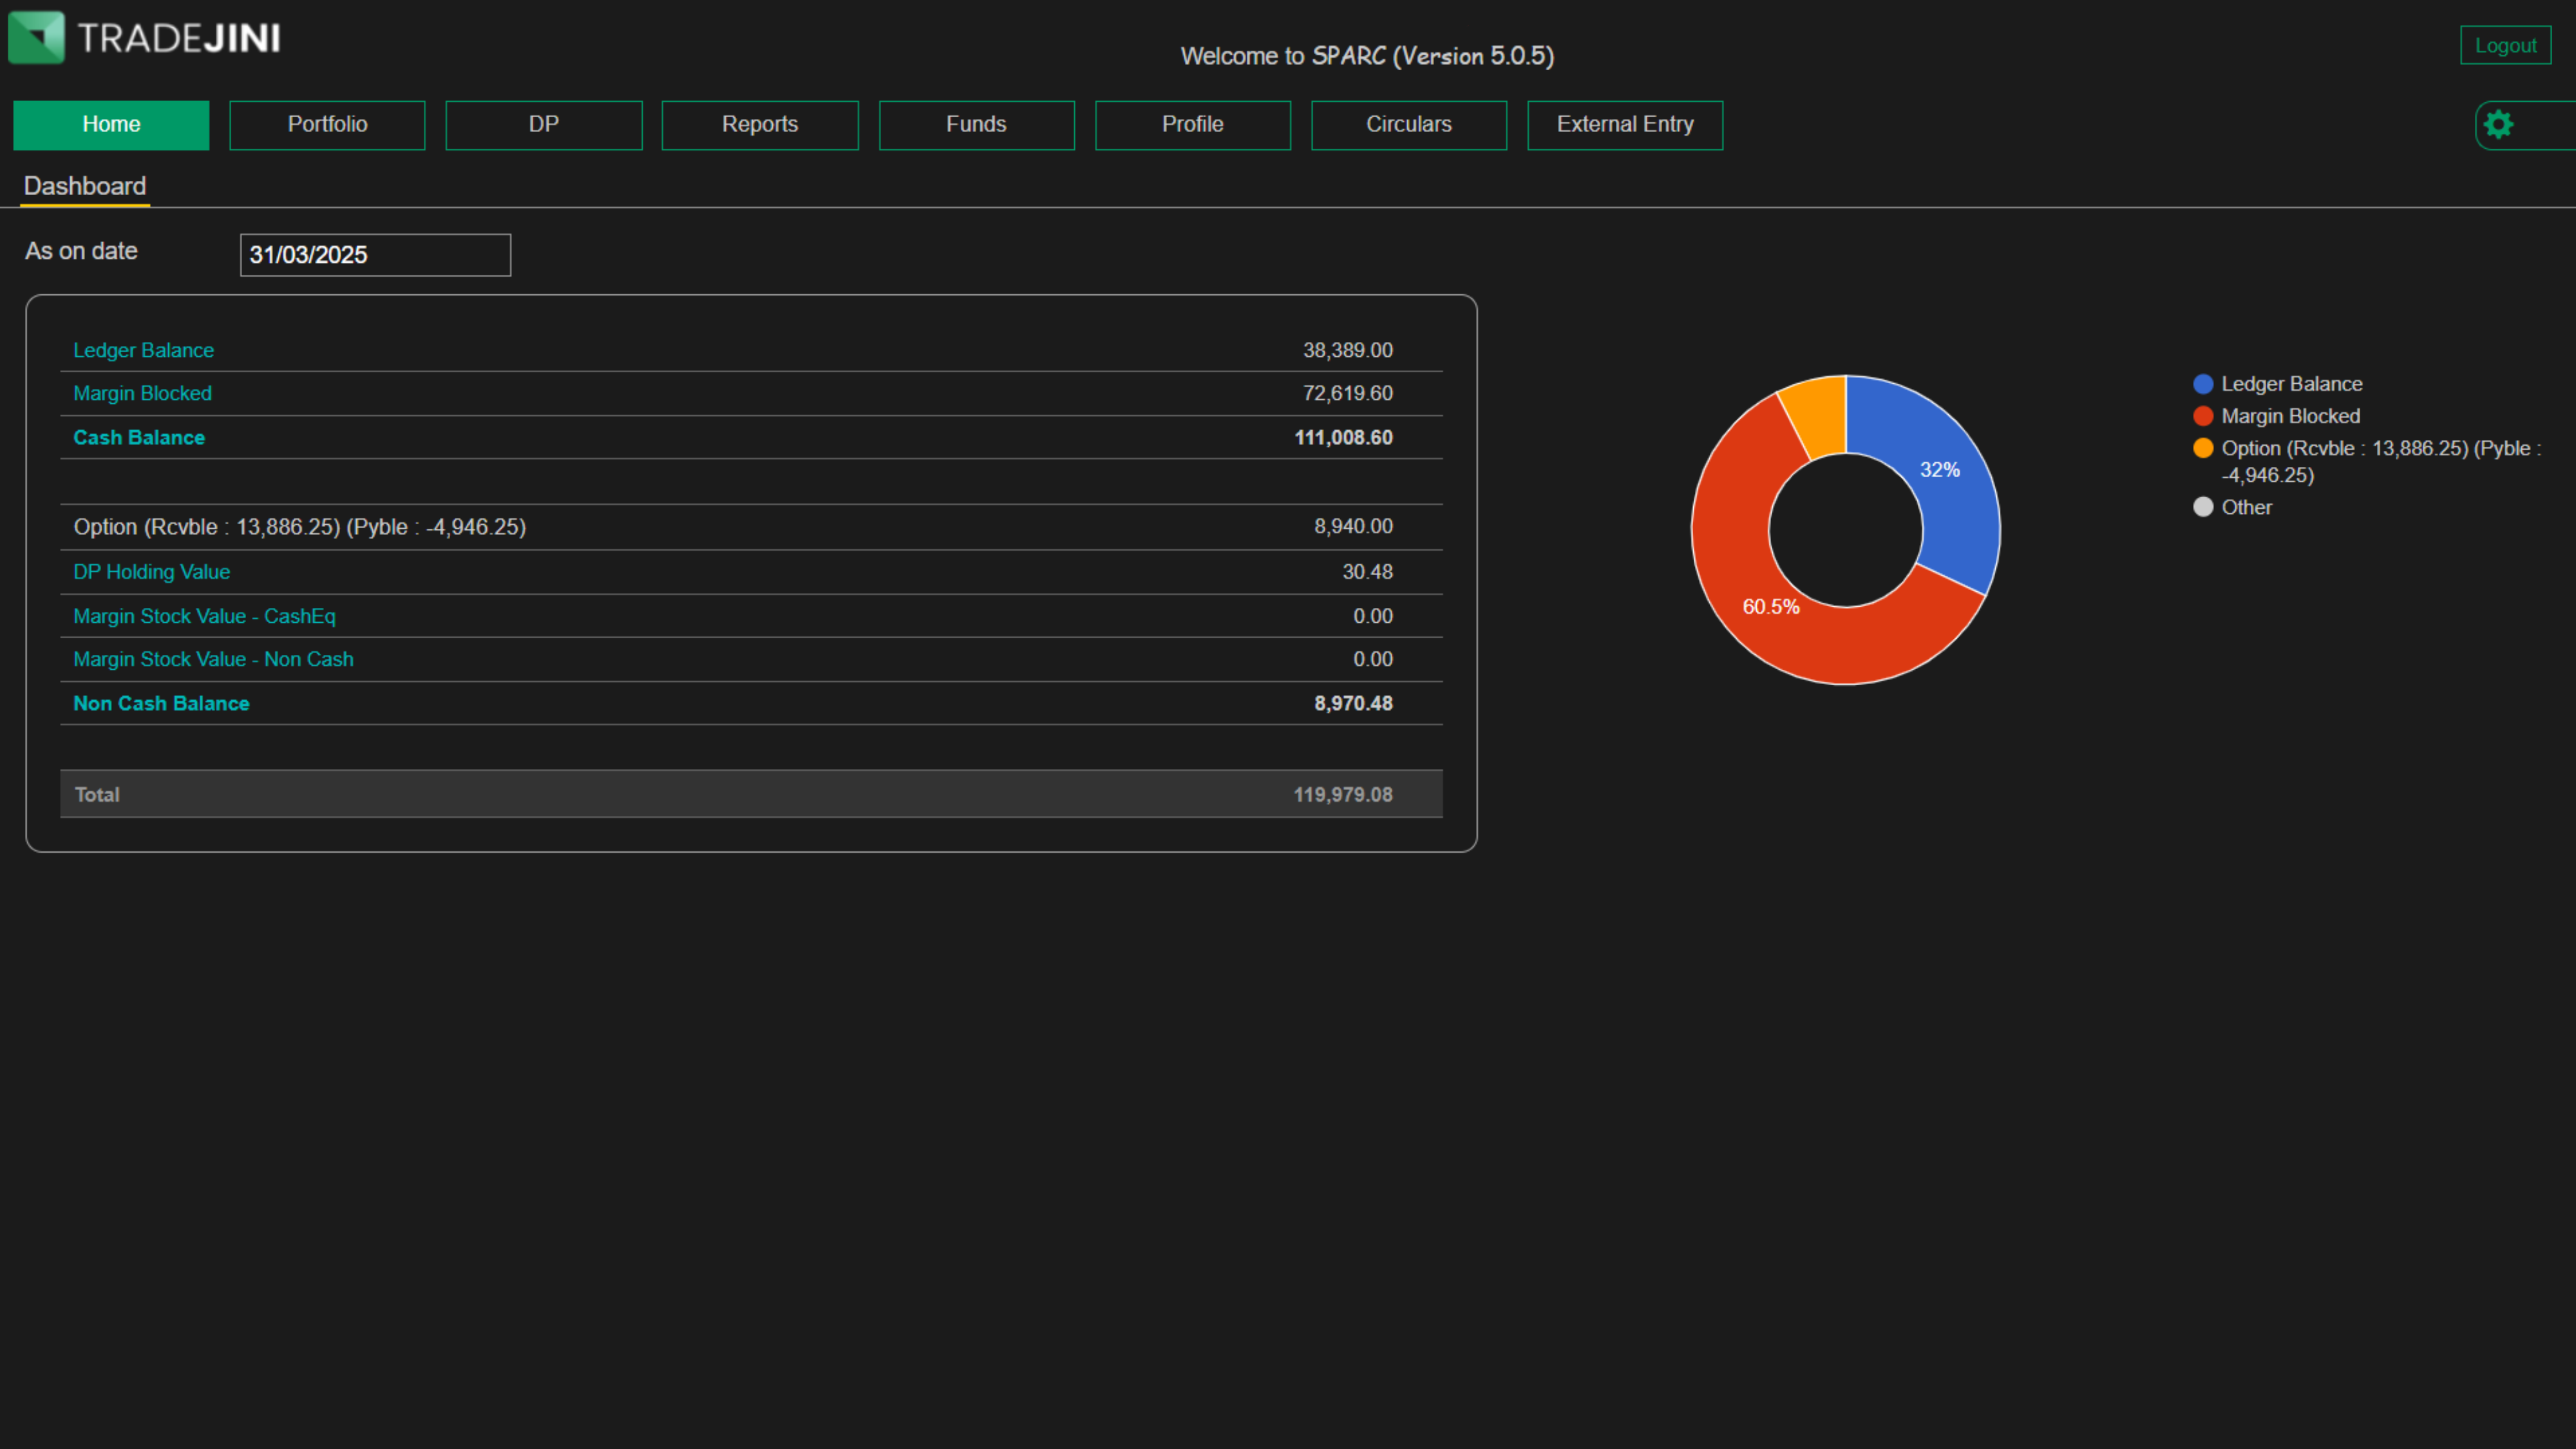
Task: Click the blue Ledger Balance legend dot
Action: click(x=2203, y=384)
